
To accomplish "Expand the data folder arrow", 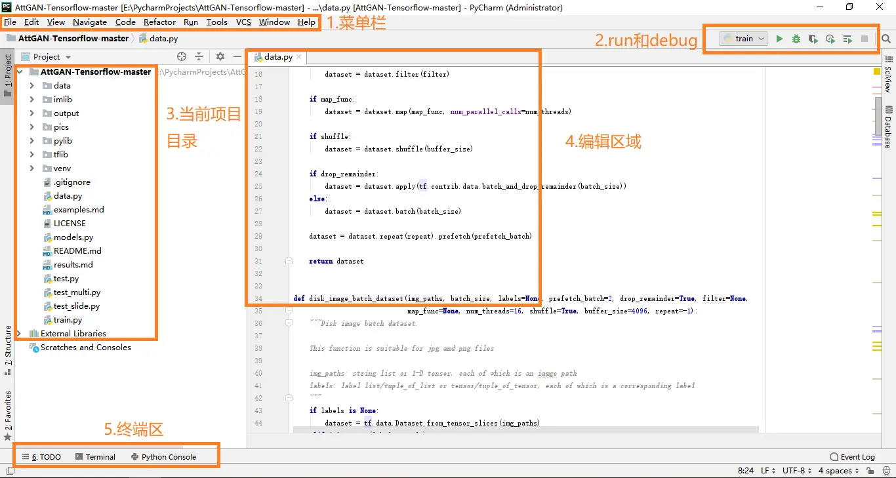I will pos(32,86).
